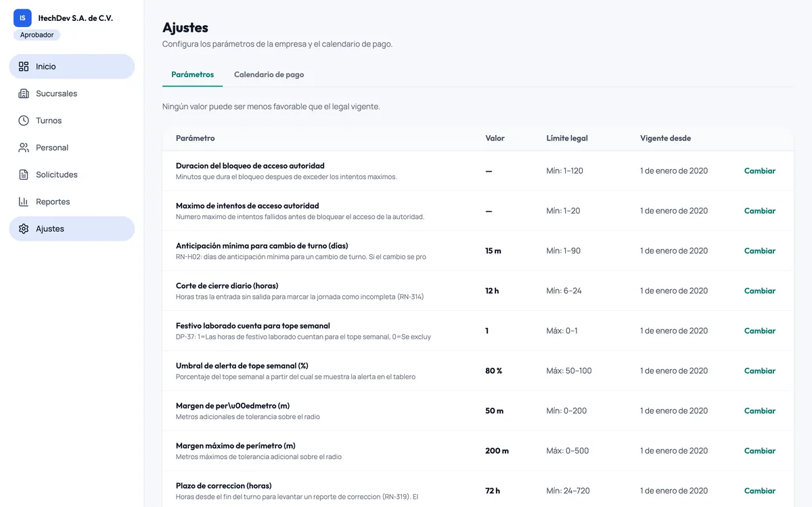Image resolution: width=812 pixels, height=507 pixels.
Task: Click the "Festivo laborado cuenta para tope semanal" title
Action: tap(253, 326)
